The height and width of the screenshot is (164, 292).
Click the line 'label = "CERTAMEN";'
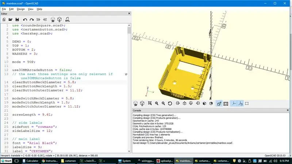pos(32,151)
